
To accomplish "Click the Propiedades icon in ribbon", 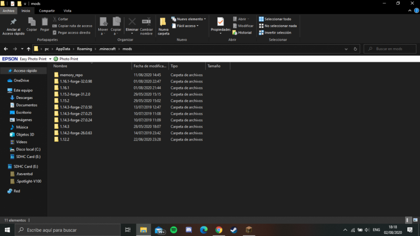I will [x=220, y=23].
